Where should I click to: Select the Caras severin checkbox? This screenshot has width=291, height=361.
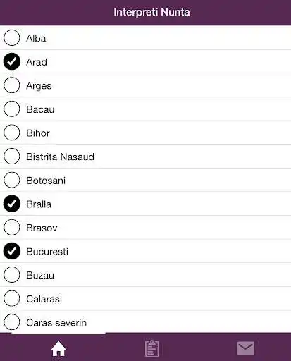point(12,322)
